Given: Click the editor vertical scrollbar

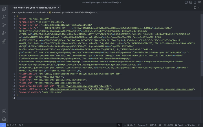Looking at the screenshot, I should [x=202, y=45].
